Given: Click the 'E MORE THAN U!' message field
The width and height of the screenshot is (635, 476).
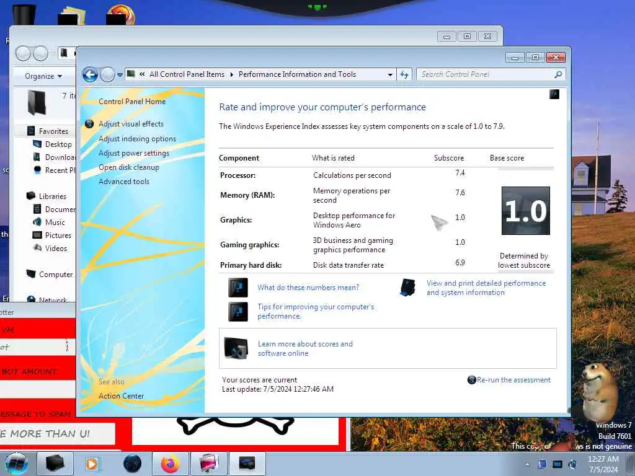Looking at the screenshot, I should (57, 433).
